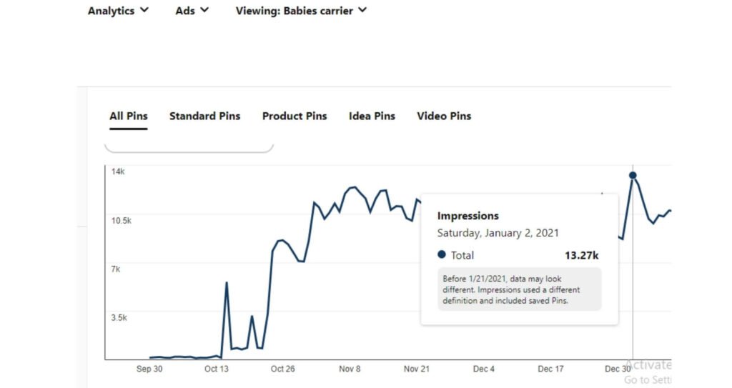This screenshot has width=732, height=388.
Task: Expand the Ads dropdown menu
Action: tap(192, 11)
